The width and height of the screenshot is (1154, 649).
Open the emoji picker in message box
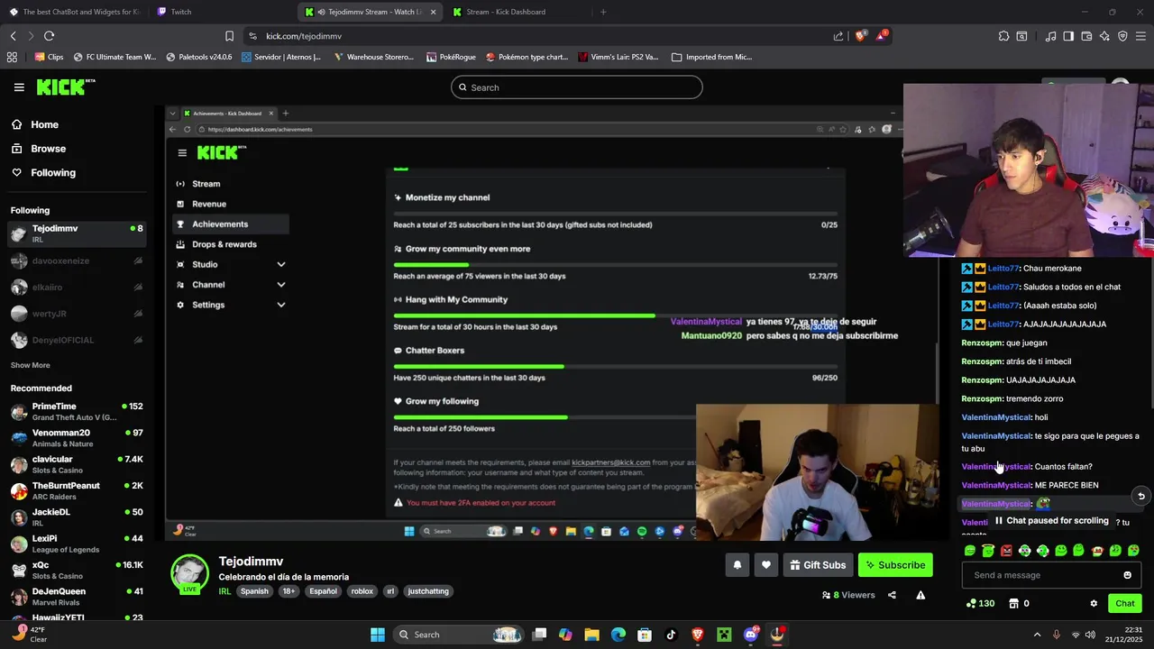tap(1127, 575)
